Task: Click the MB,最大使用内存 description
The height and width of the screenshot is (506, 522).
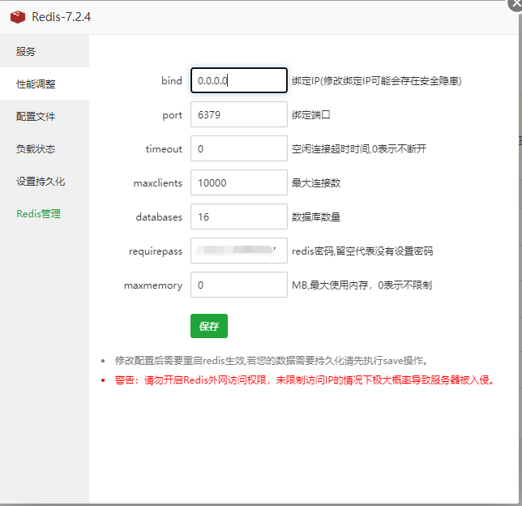Action: point(362,285)
